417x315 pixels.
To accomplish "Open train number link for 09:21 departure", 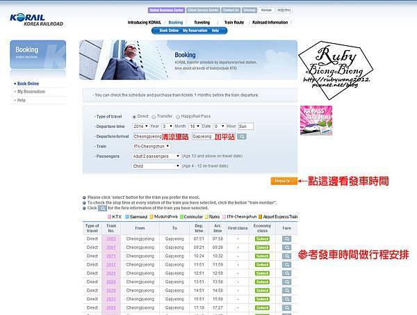I will (x=111, y=248).
